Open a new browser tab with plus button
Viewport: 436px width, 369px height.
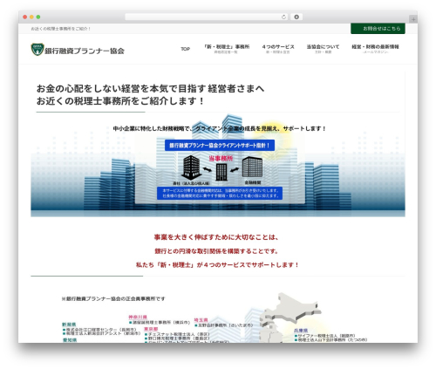click(413, 19)
